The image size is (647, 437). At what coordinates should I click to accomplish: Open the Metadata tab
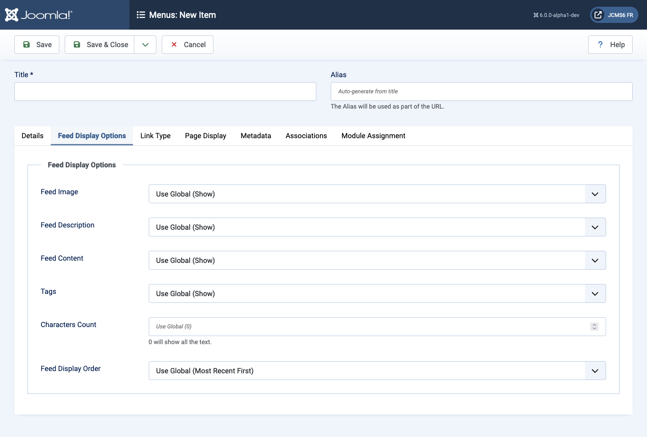point(256,135)
